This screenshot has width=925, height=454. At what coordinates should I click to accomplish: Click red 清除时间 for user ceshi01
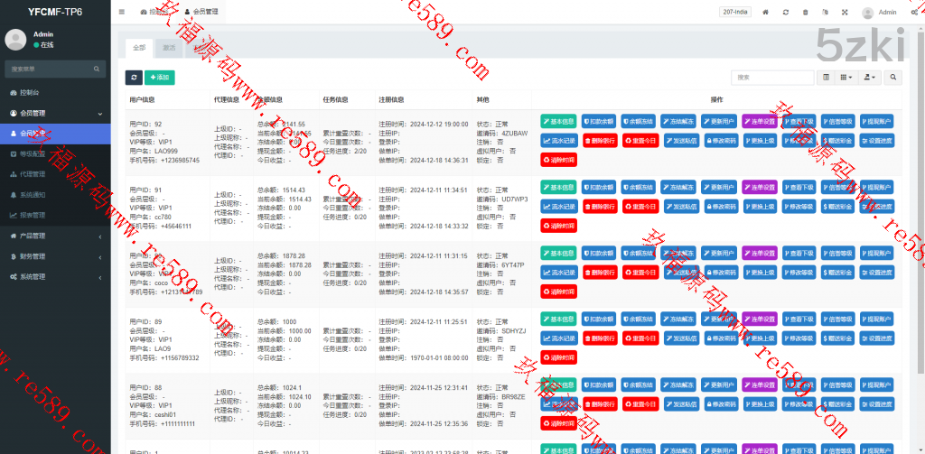click(558, 423)
